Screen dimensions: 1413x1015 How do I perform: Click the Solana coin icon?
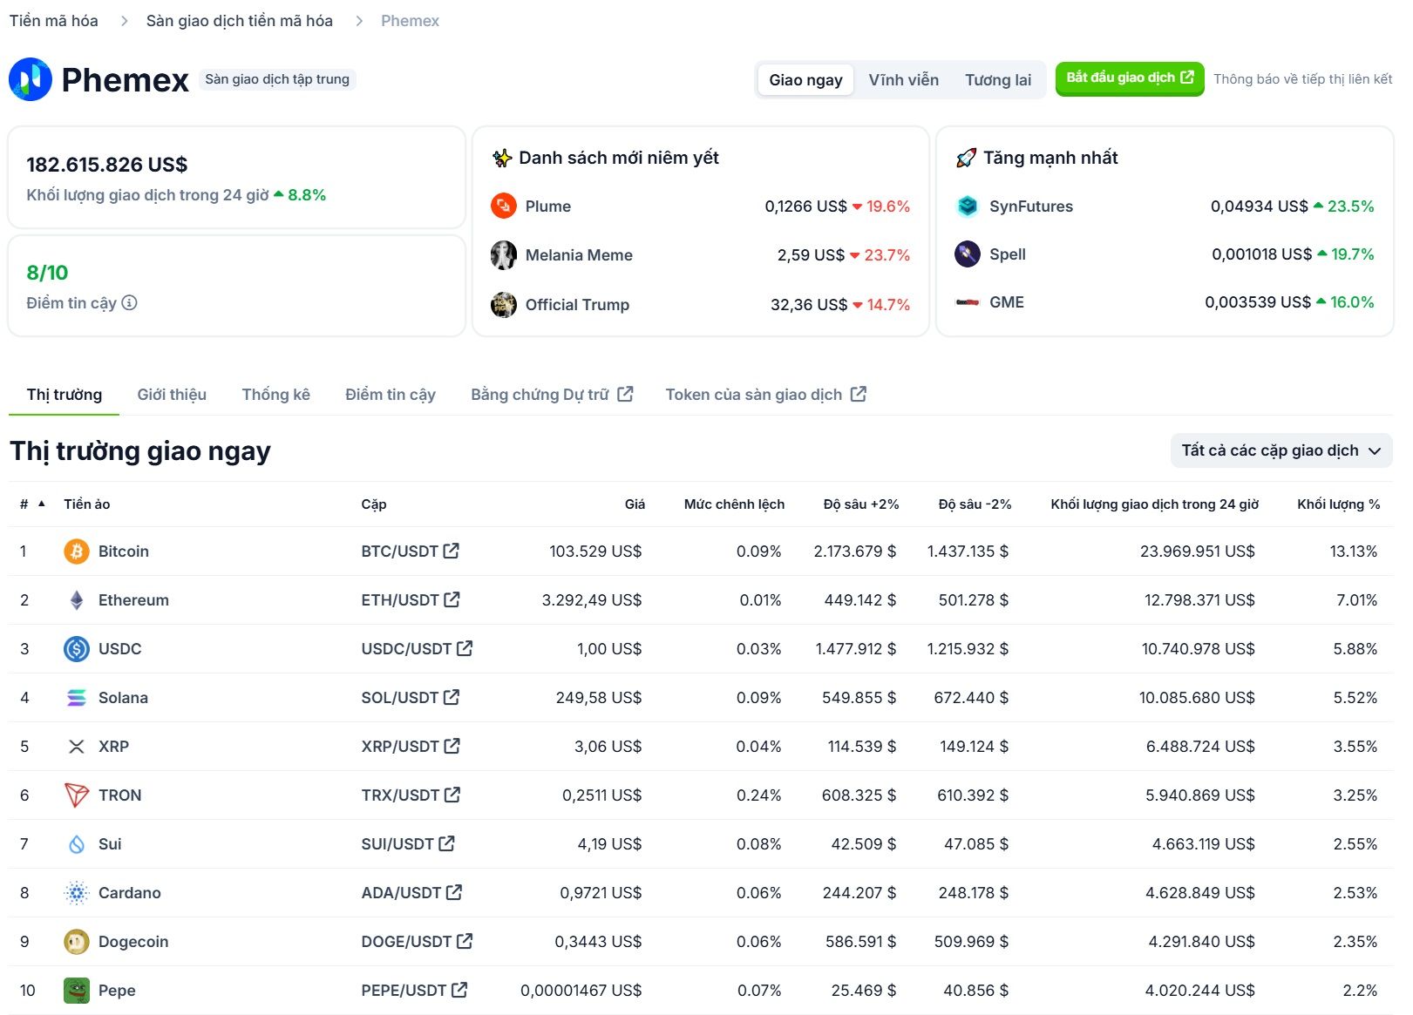point(77,698)
